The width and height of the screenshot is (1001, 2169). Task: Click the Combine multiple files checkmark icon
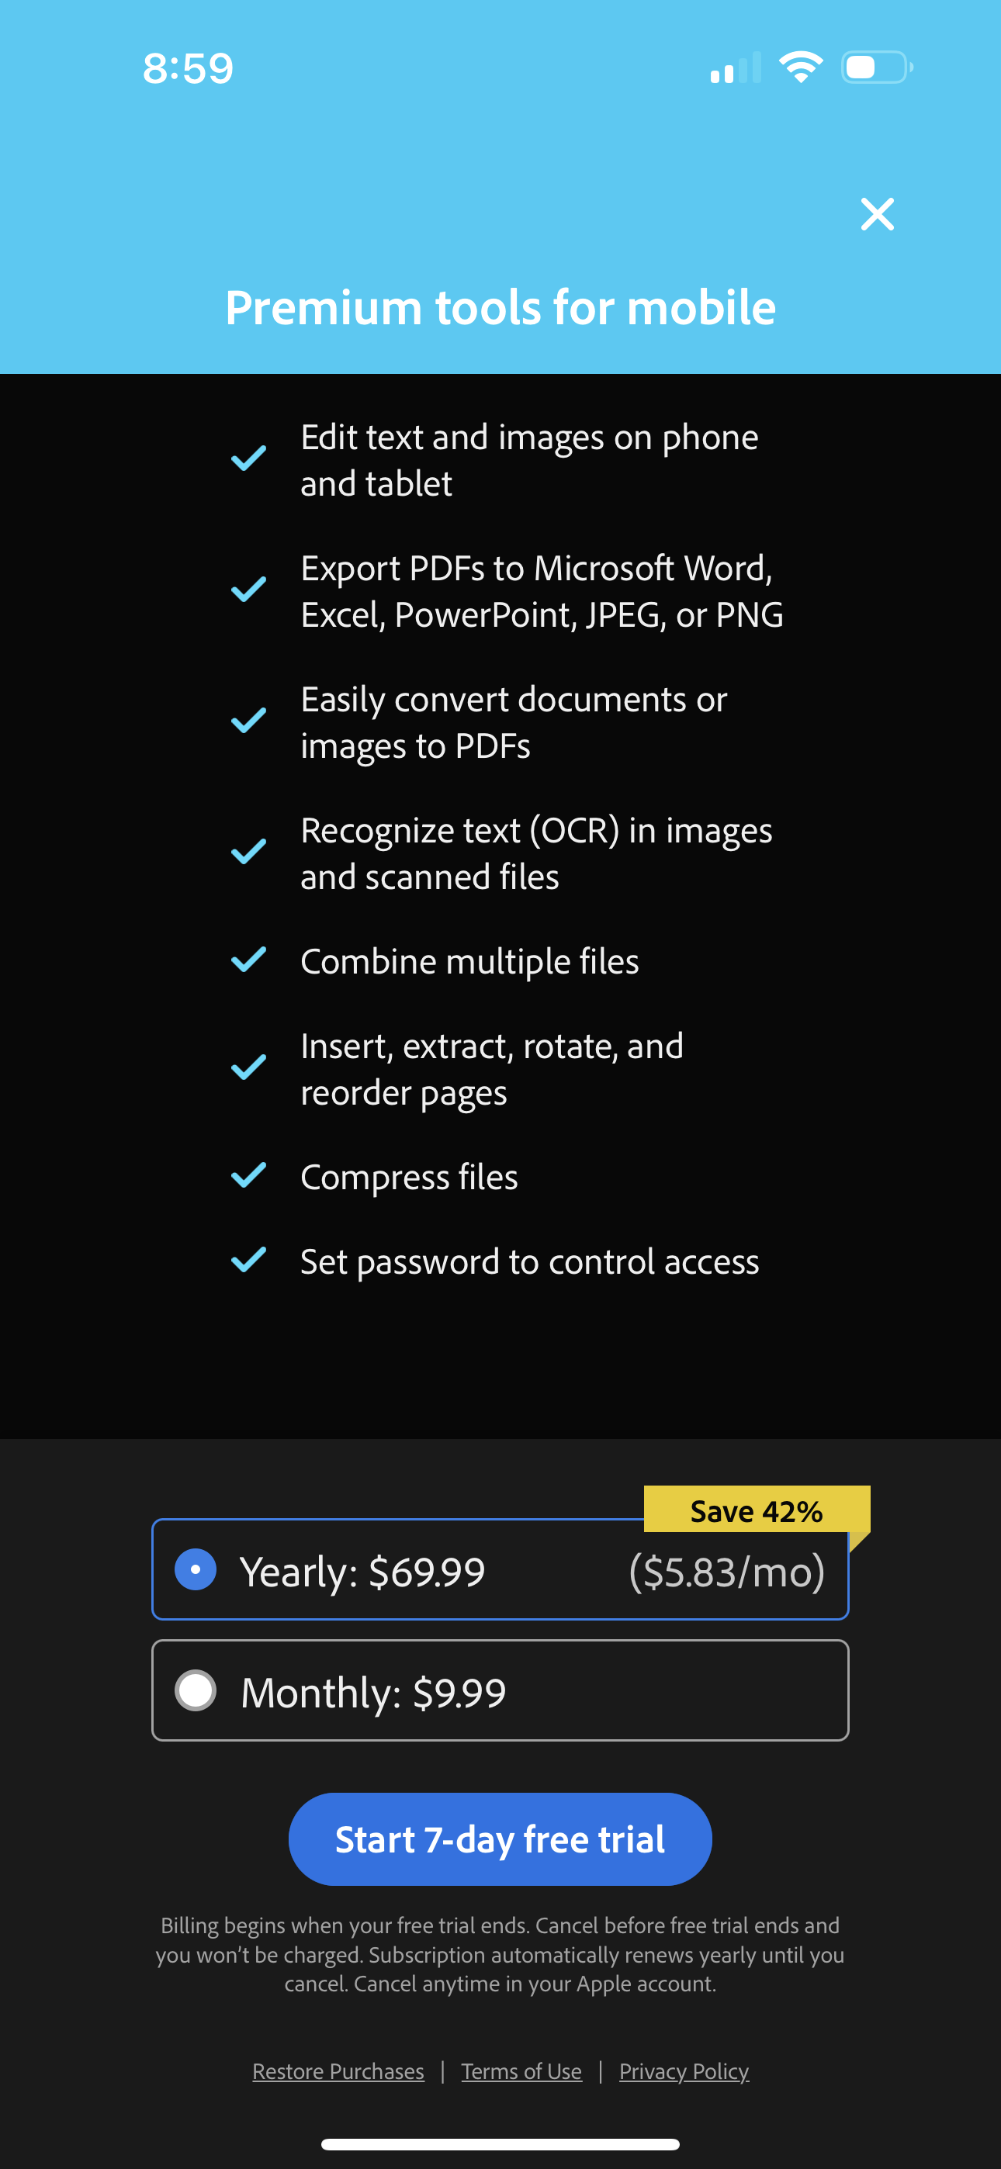[248, 960]
